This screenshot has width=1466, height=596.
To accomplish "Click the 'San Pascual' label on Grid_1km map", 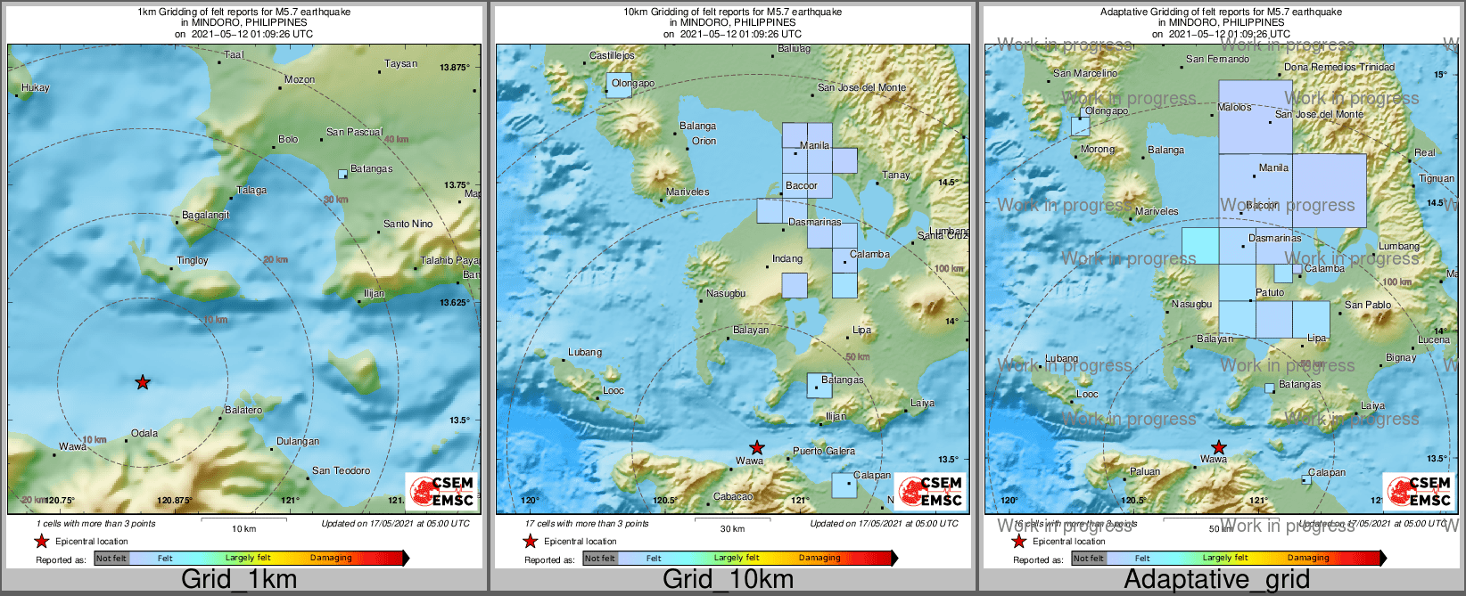I will point(354,132).
